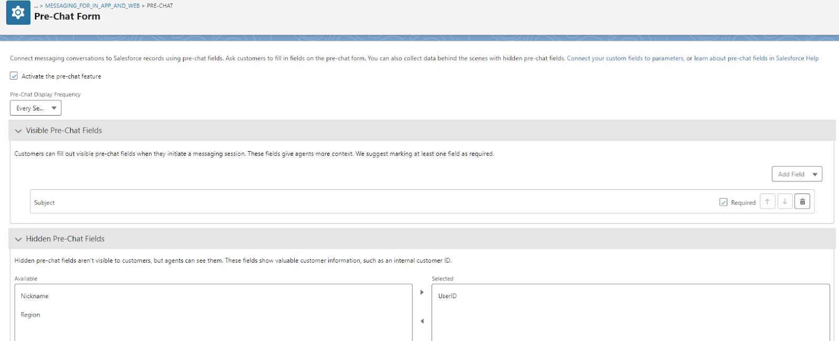Move field back to Available list arrow
The width and height of the screenshot is (839, 341).
pos(422,321)
